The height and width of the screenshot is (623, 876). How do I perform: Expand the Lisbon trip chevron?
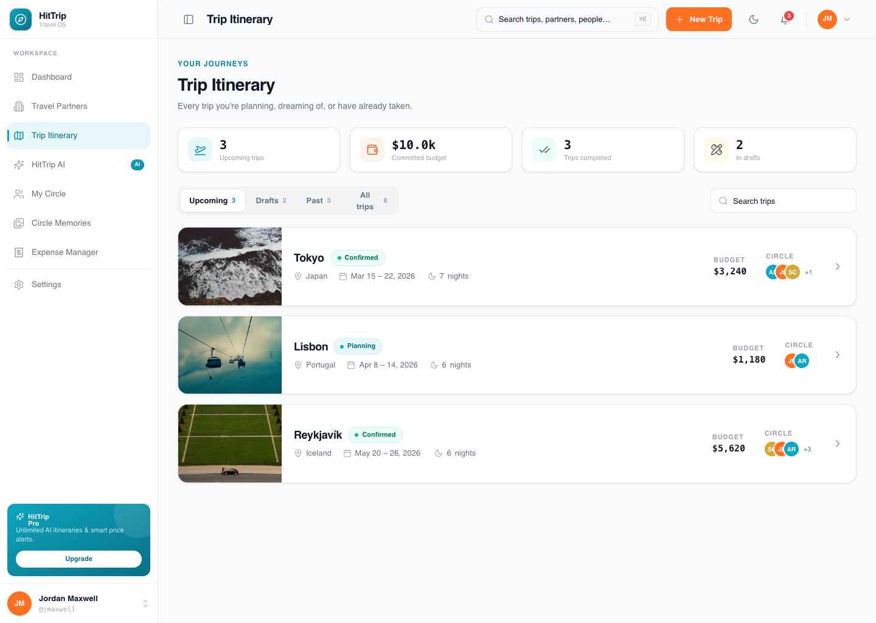click(x=838, y=355)
